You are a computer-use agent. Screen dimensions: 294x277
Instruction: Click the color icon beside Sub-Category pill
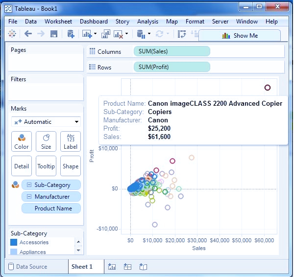click(x=15, y=185)
